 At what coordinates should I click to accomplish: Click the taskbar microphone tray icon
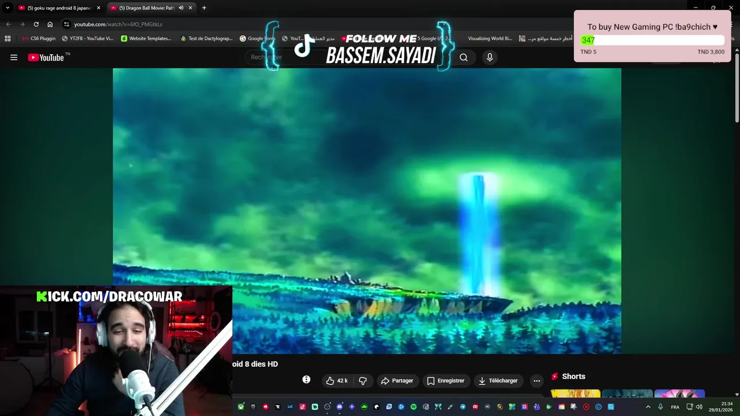660,407
